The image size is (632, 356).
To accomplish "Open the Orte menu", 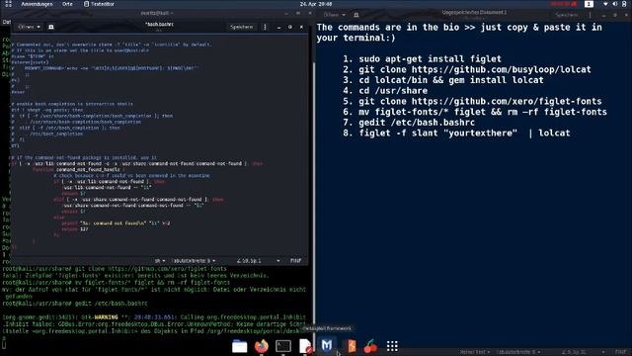I will pyautogui.click(x=67, y=4).
